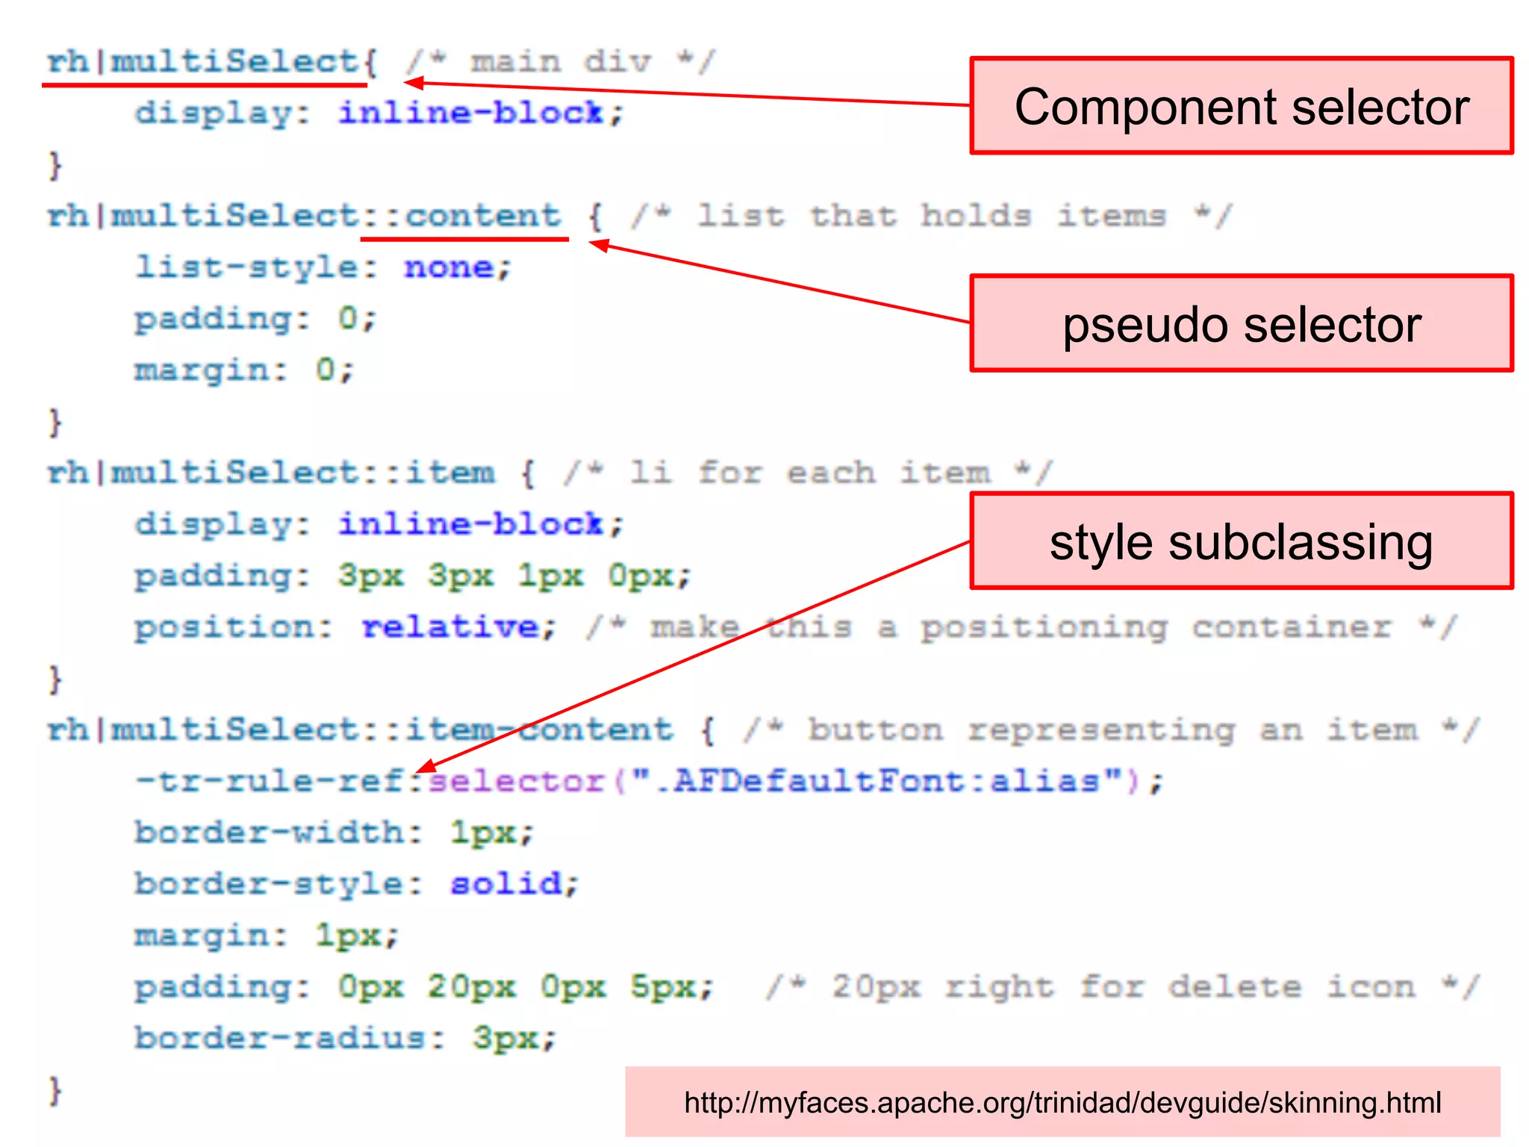Click the 'position: relative;' declaration
This screenshot has height=1147, width=1529.
tap(346, 627)
